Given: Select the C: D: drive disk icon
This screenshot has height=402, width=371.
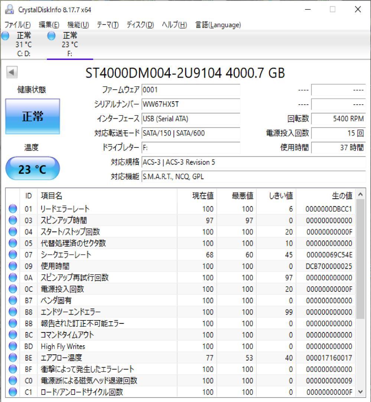Looking at the screenshot, I should 5,36.
